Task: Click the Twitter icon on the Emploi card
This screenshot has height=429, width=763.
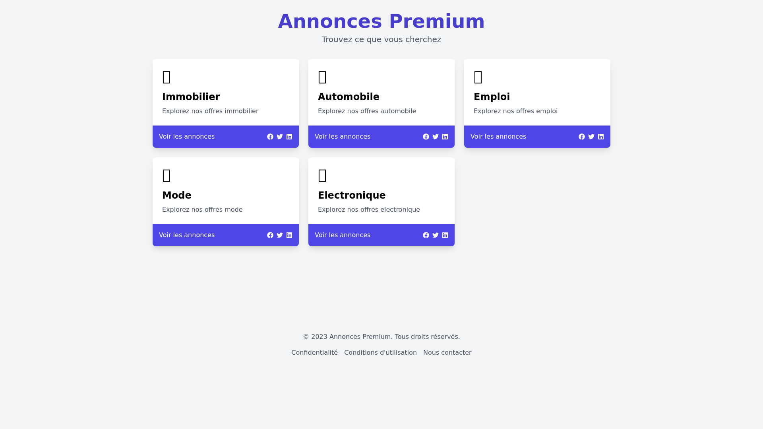Action: pos(591,136)
